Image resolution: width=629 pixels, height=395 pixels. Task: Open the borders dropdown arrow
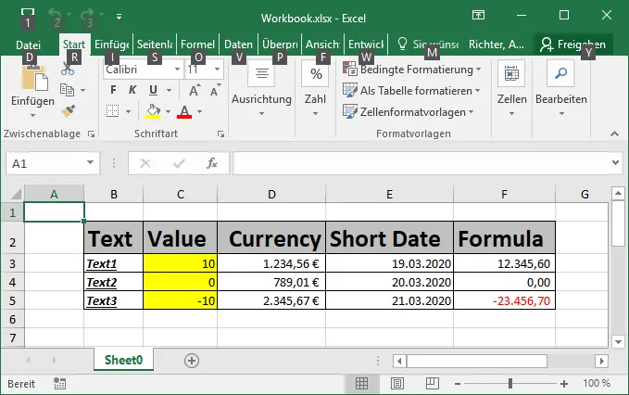(129, 111)
